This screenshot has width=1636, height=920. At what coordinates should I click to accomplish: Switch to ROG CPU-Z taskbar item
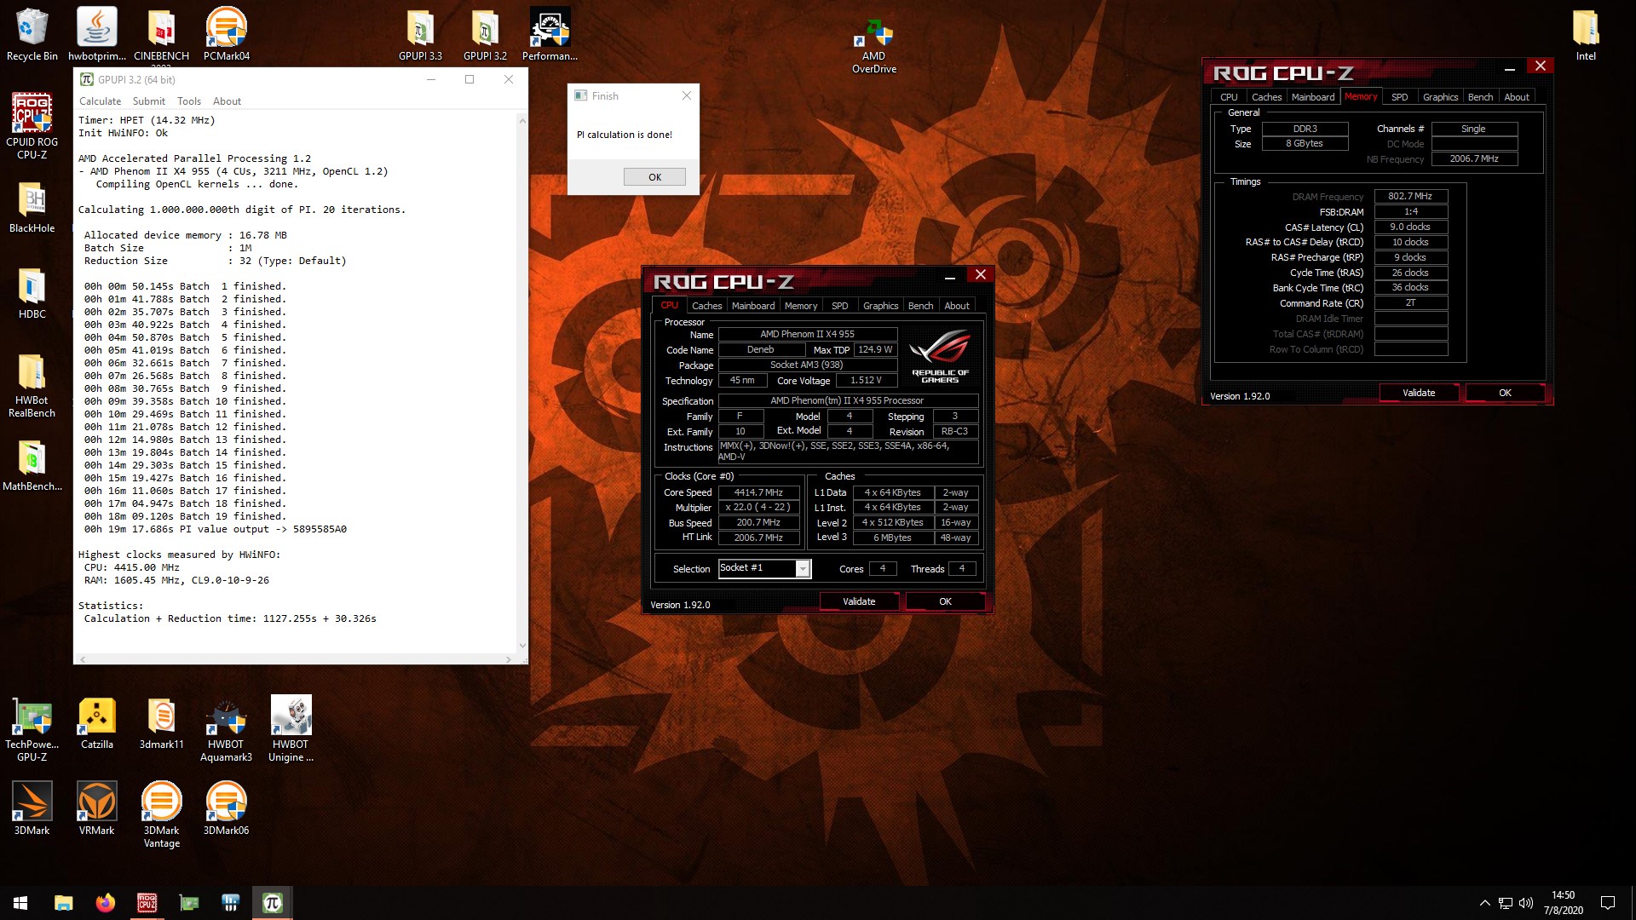147,903
